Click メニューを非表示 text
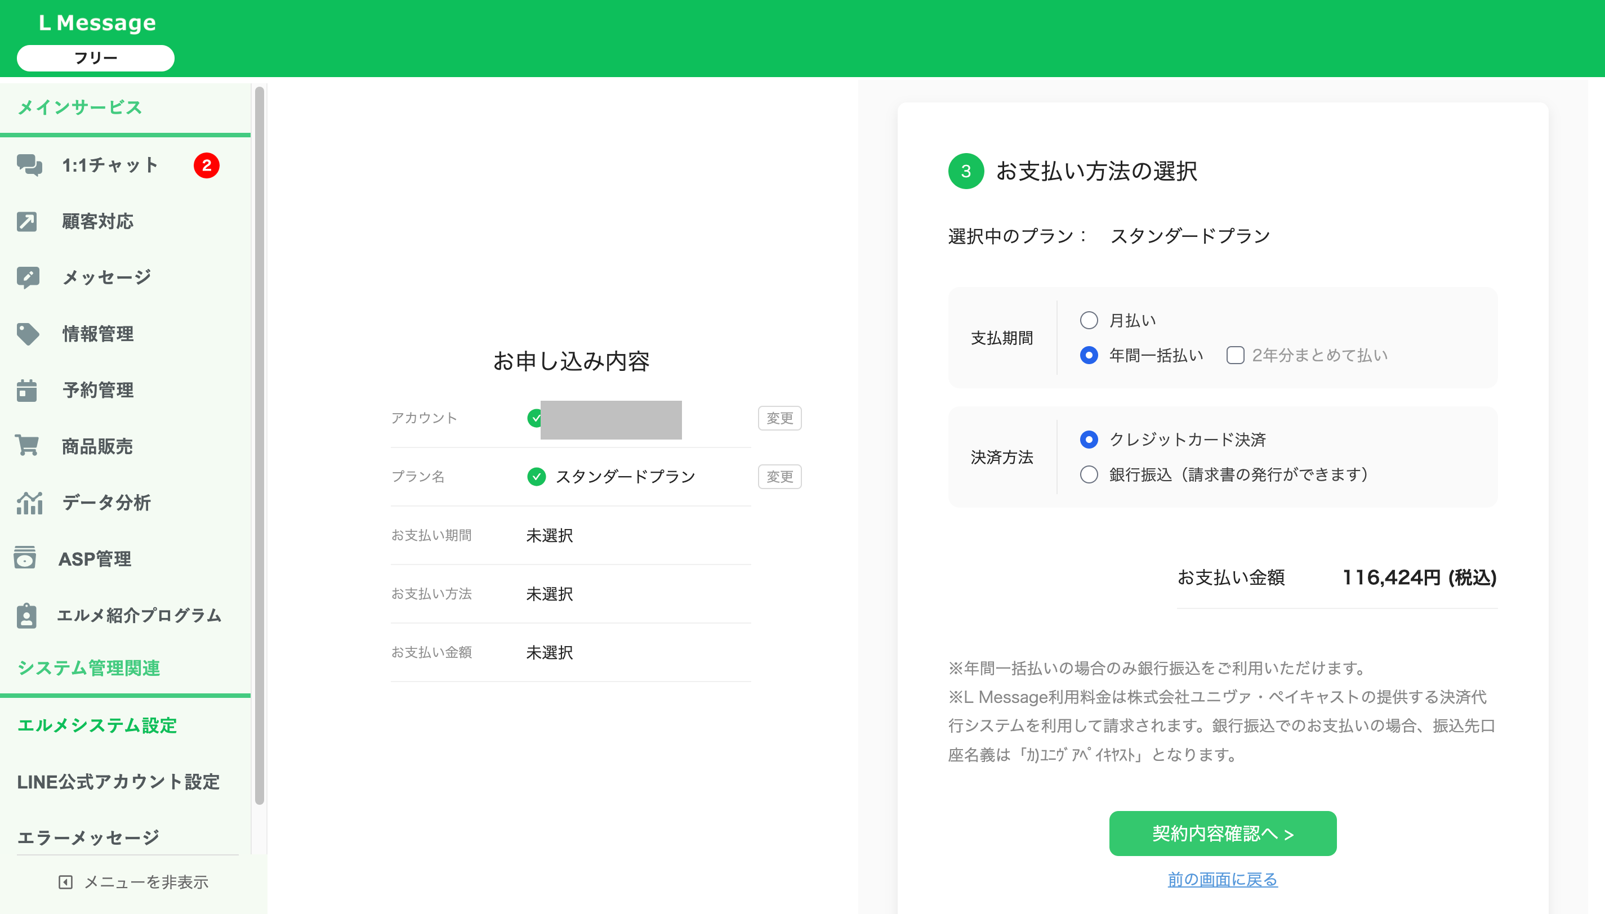Viewport: 1605px width, 914px height. click(x=146, y=882)
